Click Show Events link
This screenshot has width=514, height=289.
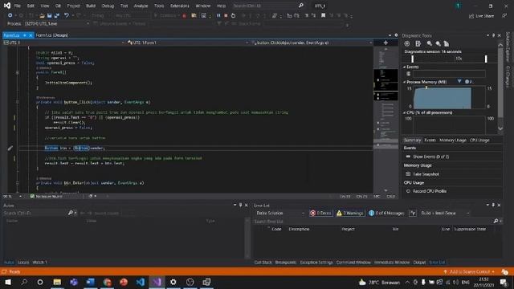click(x=430, y=157)
